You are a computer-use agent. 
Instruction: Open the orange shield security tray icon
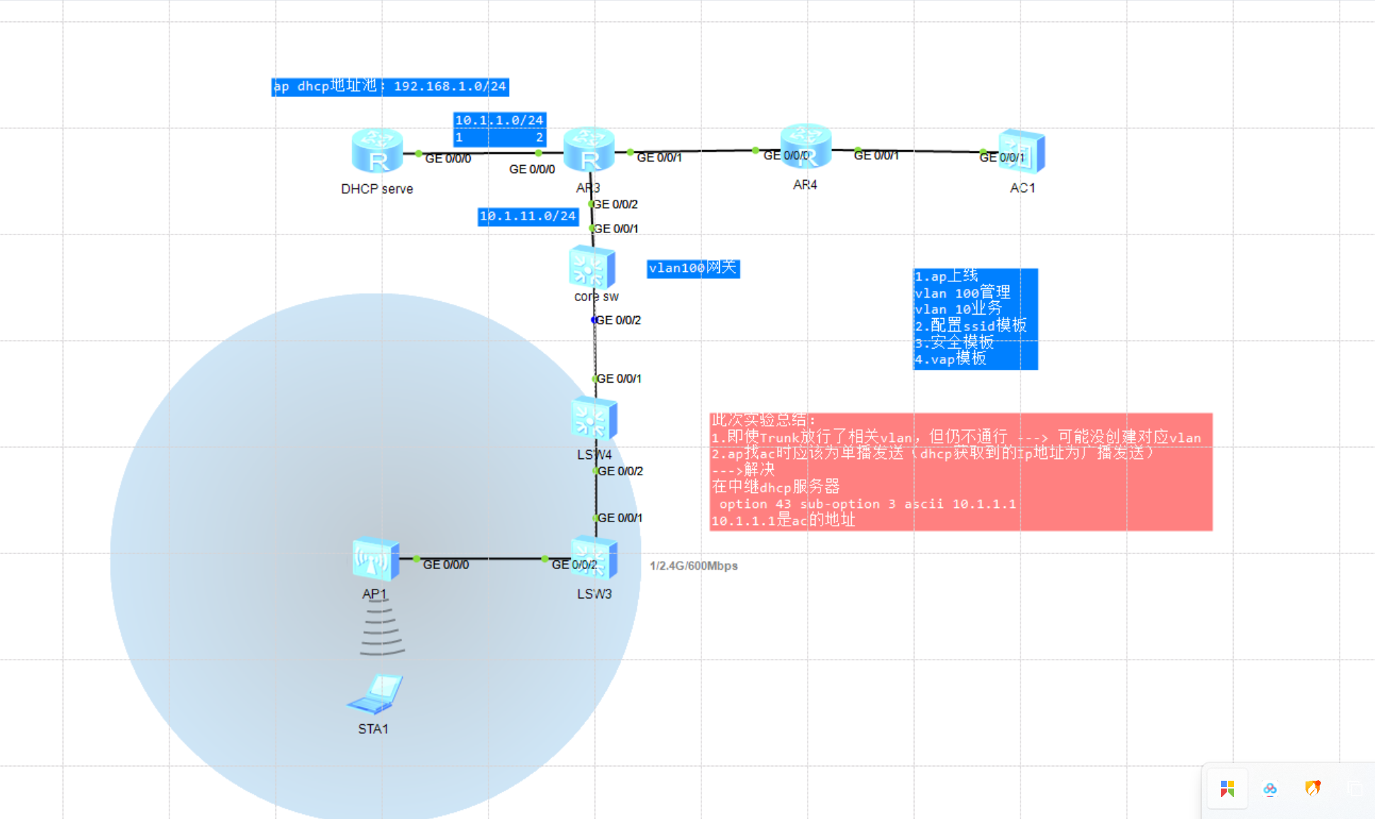coord(1313,789)
